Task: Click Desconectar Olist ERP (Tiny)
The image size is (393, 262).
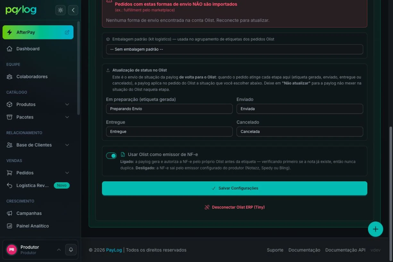Action: click(235, 207)
